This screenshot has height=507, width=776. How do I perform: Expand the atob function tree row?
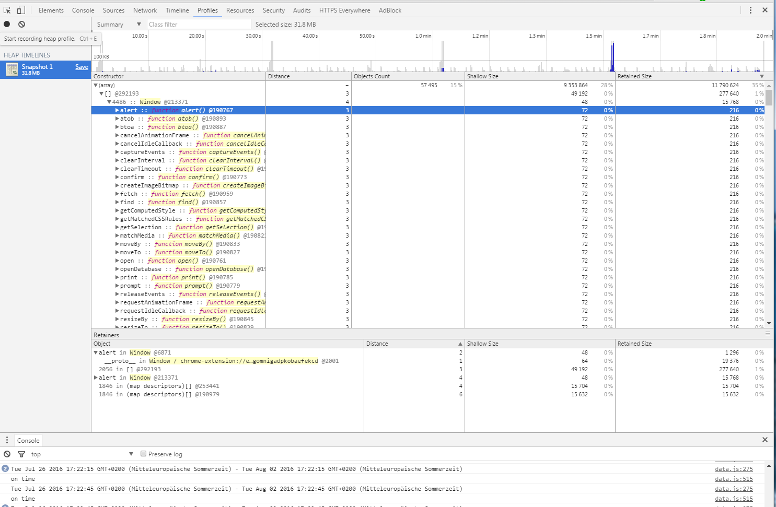tap(117, 119)
